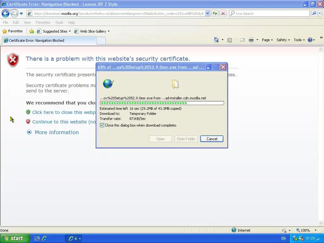Click the system tray network warning icon
The image size is (324, 243).
(x=301, y=239)
